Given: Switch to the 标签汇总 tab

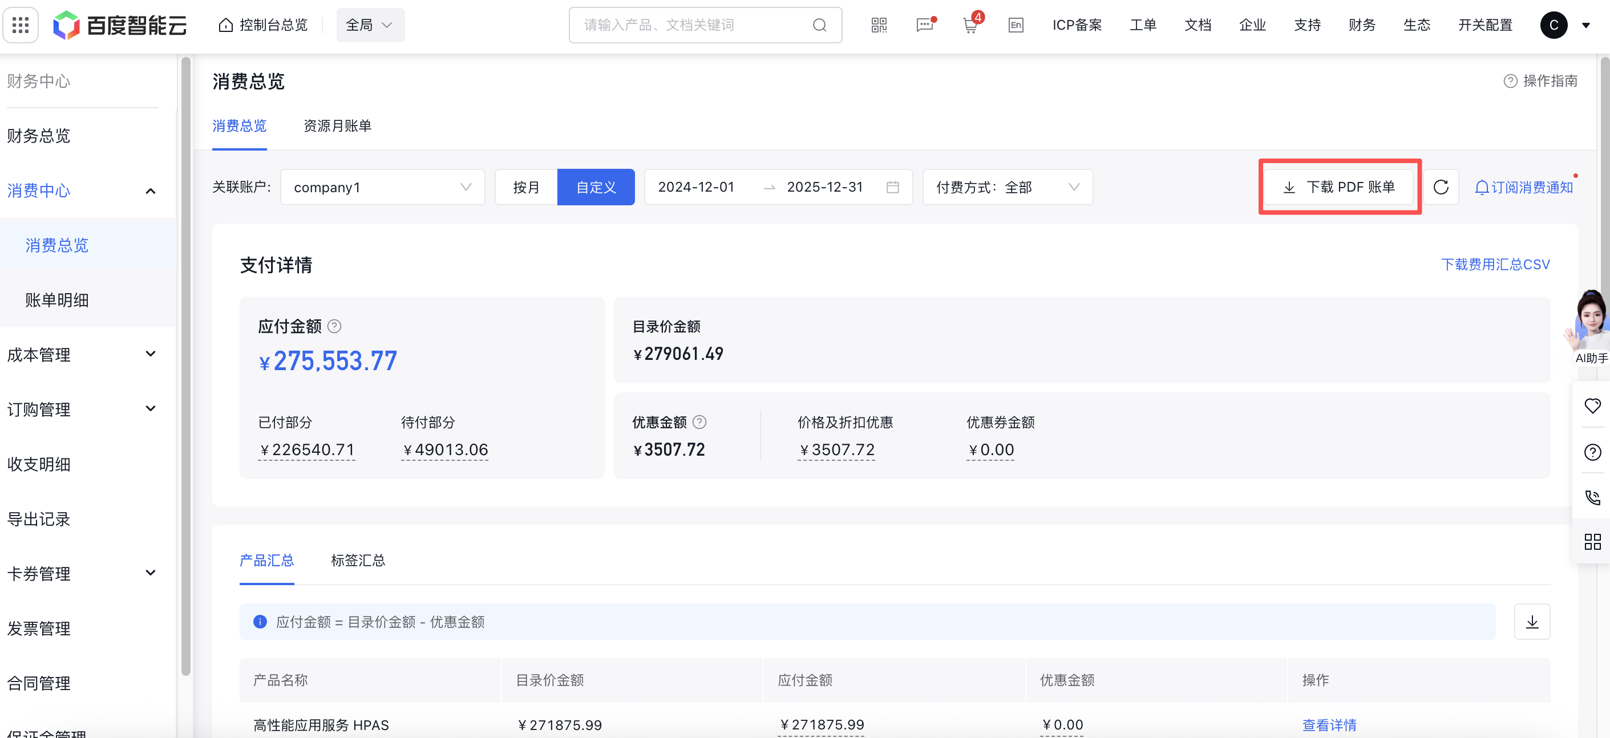Looking at the screenshot, I should 358,561.
